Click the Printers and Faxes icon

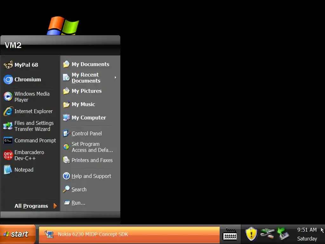pyautogui.click(x=66, y=160)
